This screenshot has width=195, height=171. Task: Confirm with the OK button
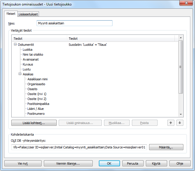tap(109, 163)
